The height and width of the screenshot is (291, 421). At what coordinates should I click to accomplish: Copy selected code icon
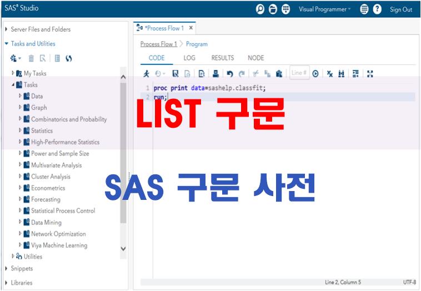pos(267,73)
